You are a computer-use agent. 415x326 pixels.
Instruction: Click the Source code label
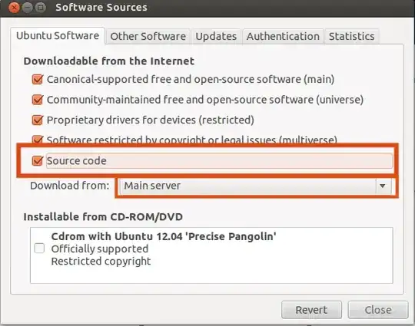[x=77, y=160]
